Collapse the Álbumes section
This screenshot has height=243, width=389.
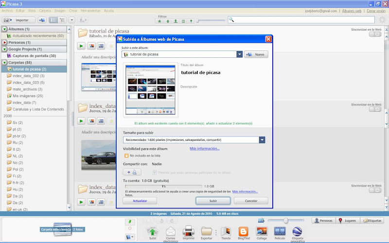[x=4, y=29]
